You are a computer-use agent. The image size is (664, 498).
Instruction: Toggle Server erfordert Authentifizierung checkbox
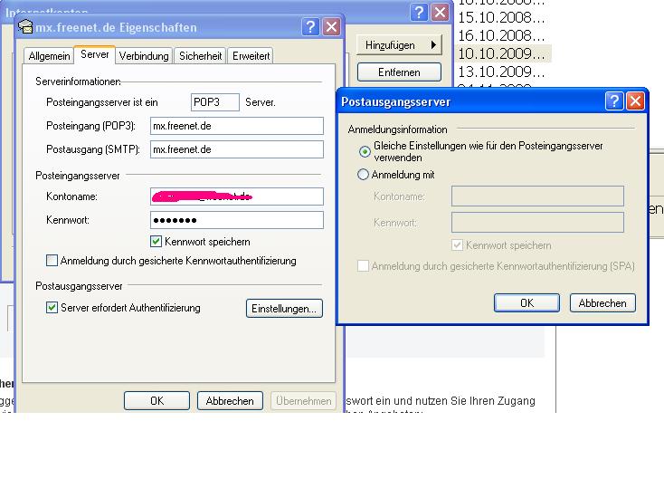52,308
